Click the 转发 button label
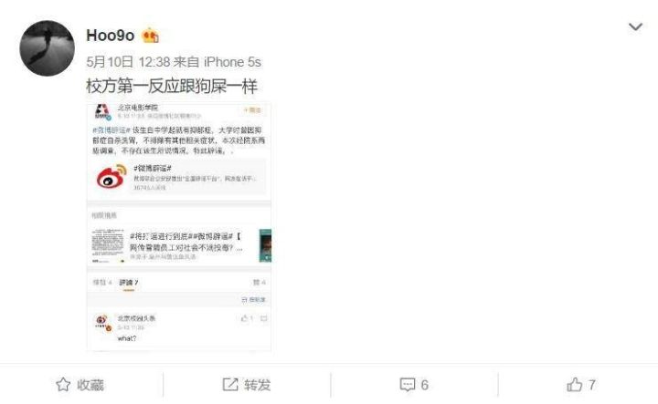 pos(257,385)
